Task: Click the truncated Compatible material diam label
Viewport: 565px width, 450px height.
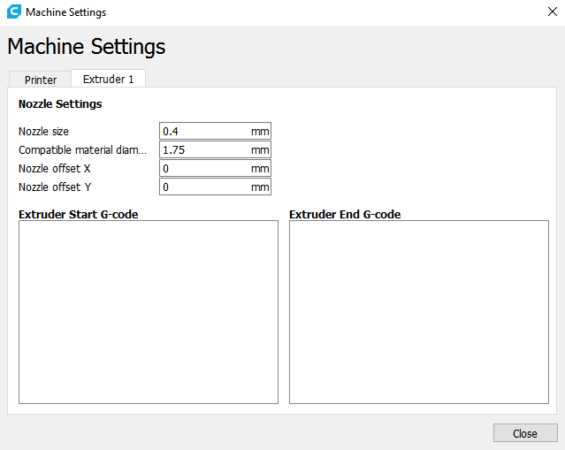Action: click(x=82, y=150)
